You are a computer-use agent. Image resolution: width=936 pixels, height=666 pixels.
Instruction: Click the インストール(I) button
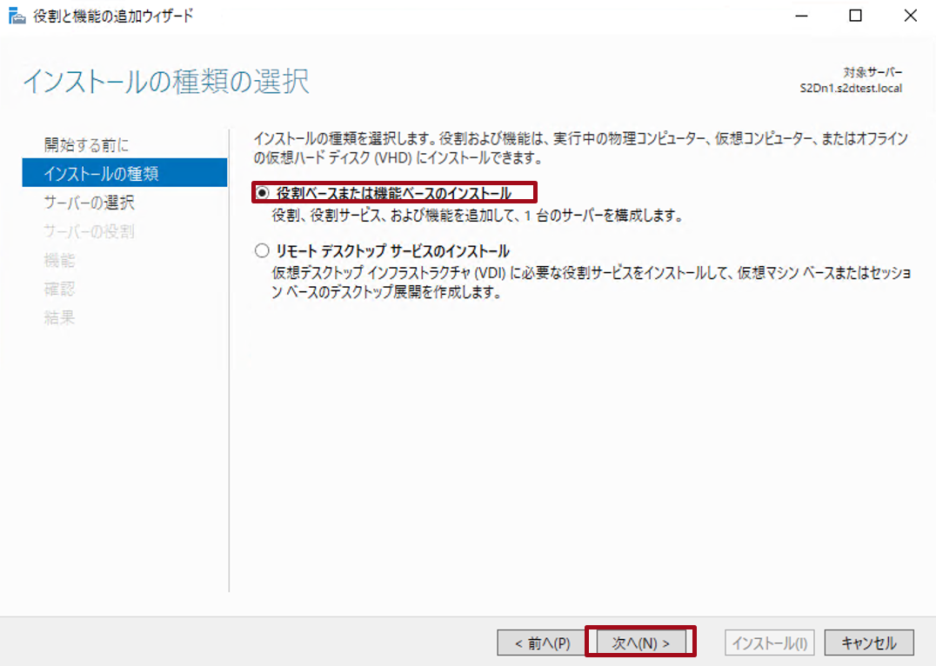[x=769, y=643]
